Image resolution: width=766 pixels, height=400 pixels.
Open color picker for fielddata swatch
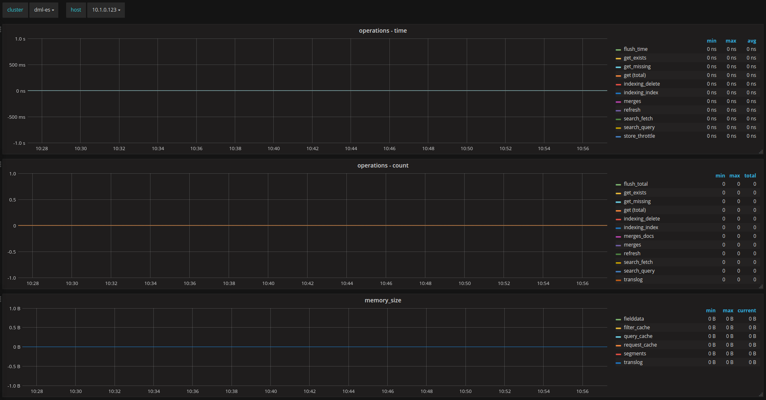(x=618, y=319)
